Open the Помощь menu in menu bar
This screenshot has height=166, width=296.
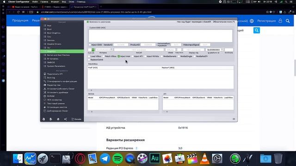click(x=81, y=2)
